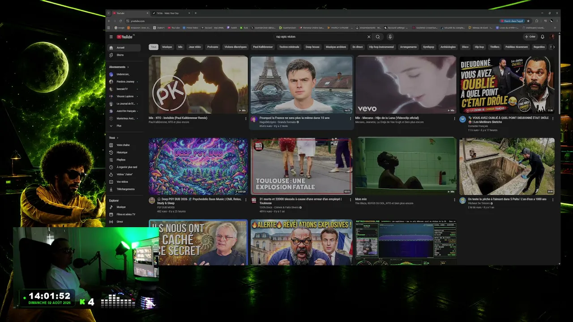Click the YouTube logo
The width and height of the screenshot is (573, 322).
[125, 37]
